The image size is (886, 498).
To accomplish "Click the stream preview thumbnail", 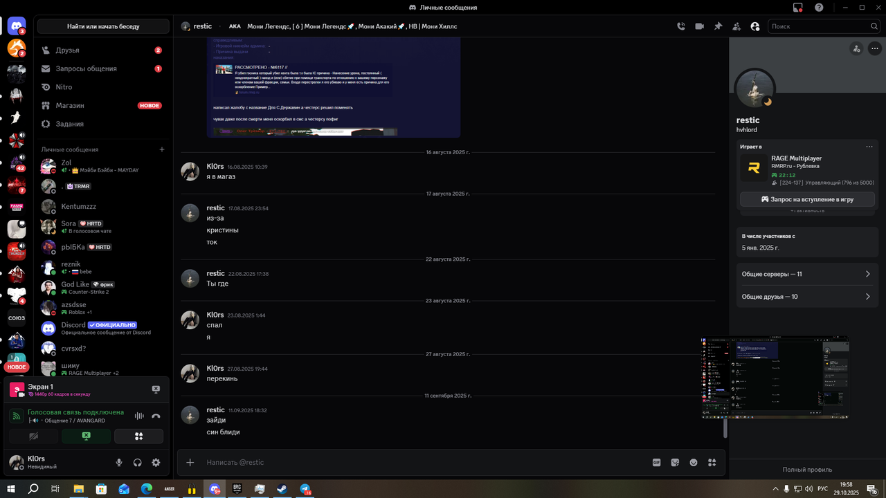I will [775, 378].
